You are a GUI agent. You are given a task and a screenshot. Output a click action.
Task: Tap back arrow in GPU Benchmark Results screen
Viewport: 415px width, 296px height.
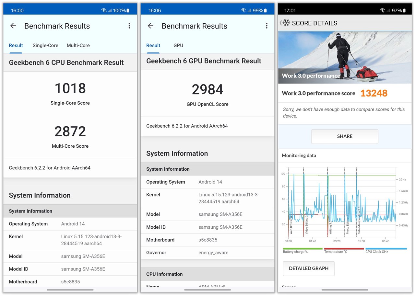coord(150,26)
